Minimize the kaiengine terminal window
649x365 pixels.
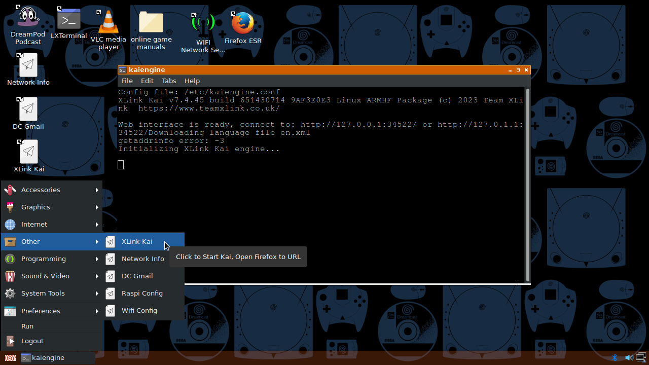pyautogui.click(x=510, y=70)
